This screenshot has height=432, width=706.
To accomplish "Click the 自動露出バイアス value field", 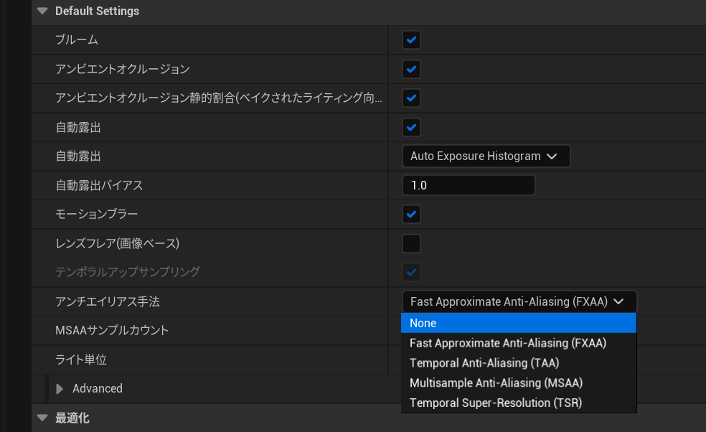I will coord(469,185).
